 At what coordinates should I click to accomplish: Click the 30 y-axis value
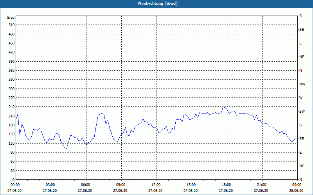coord(13,170)
